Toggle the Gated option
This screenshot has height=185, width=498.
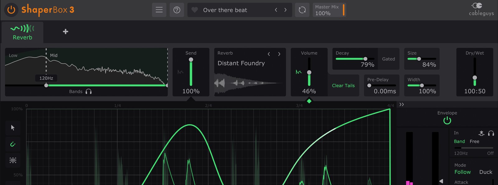tap(388, 59)
